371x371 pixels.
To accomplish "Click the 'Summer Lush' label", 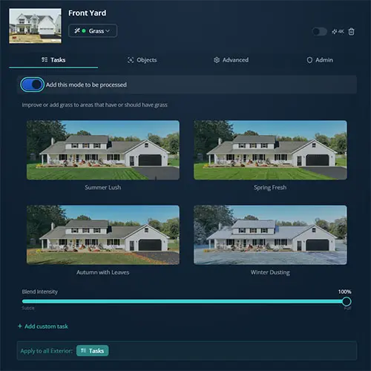I will click(103, 187).
